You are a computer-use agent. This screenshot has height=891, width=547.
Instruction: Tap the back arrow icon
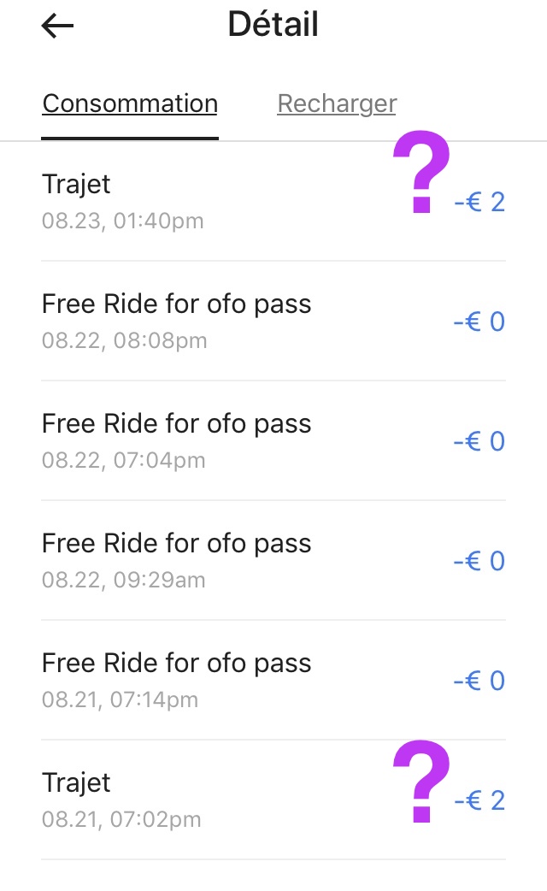57,26
